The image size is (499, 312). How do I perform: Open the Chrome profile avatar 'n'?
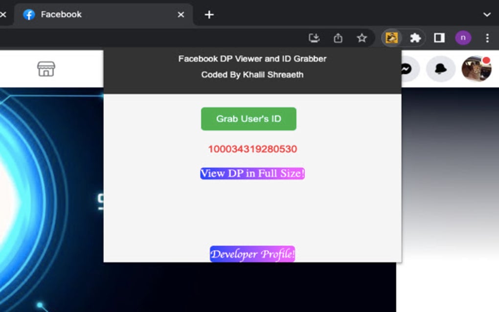click(x=463, y=38)
